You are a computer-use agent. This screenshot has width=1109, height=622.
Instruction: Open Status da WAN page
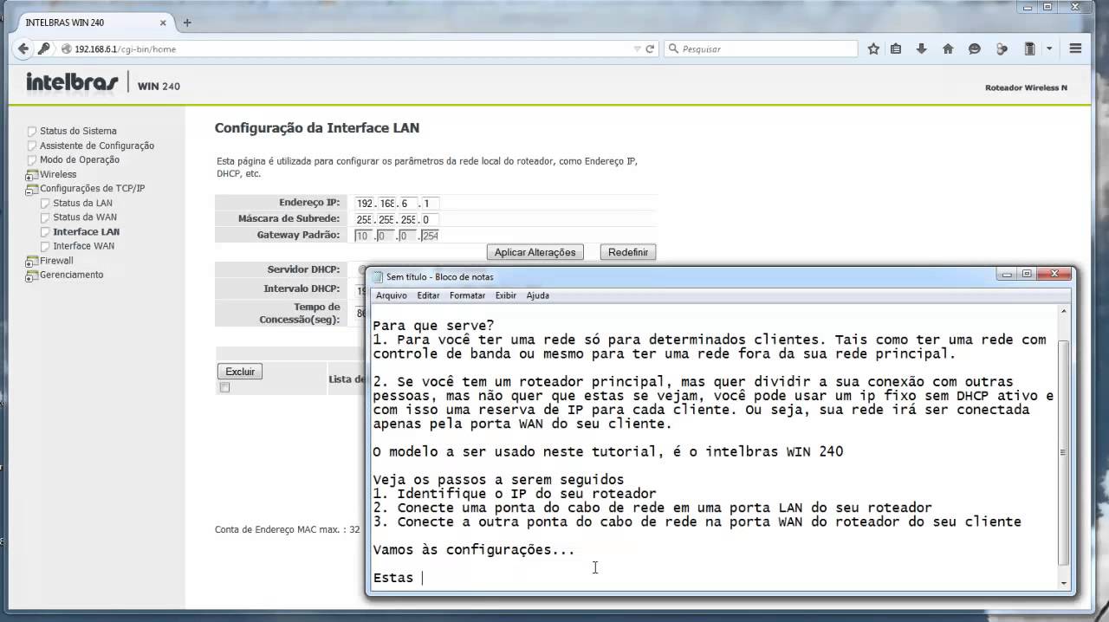pyautogui.click(x=85, y=217)
